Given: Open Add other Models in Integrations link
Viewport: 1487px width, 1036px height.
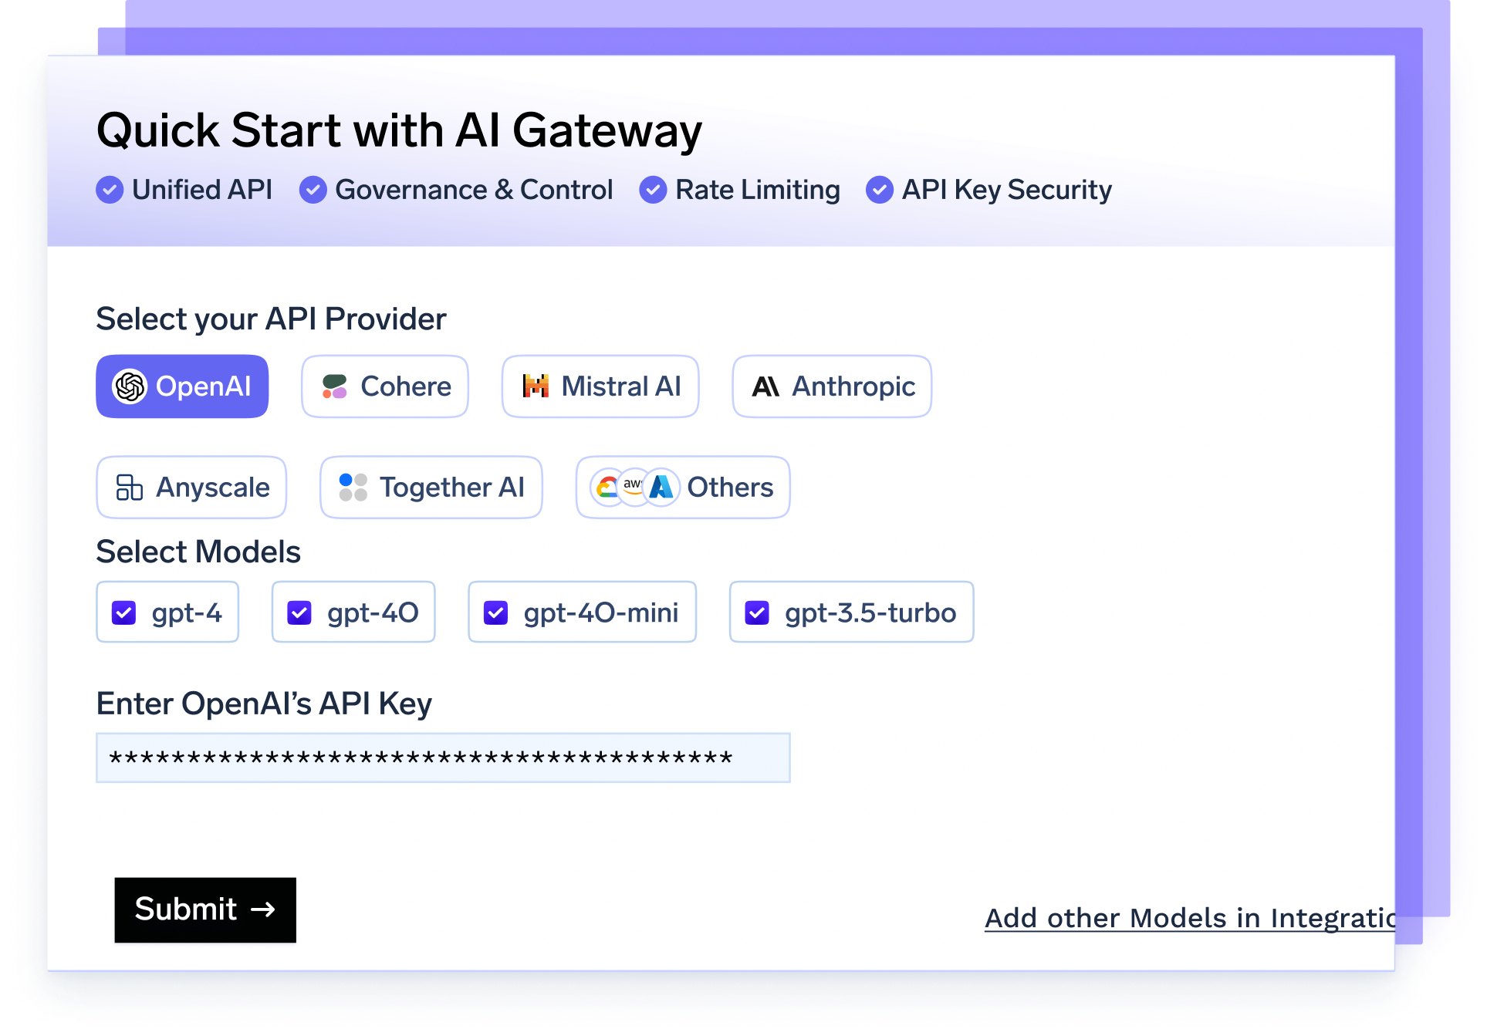Looking at the screenshot, I should pos(1190,919).
